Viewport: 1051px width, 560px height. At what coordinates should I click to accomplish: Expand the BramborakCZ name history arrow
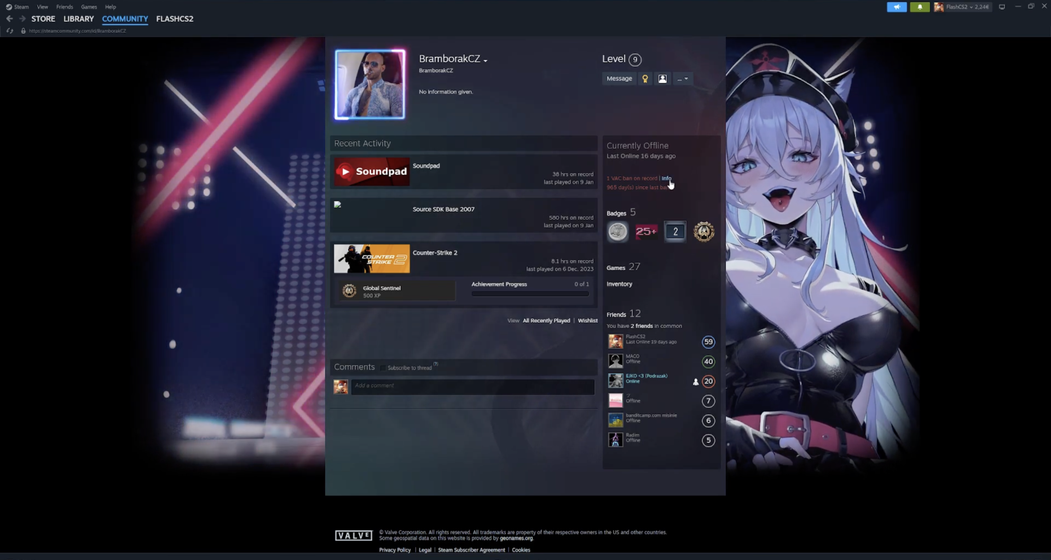(486, 61)
